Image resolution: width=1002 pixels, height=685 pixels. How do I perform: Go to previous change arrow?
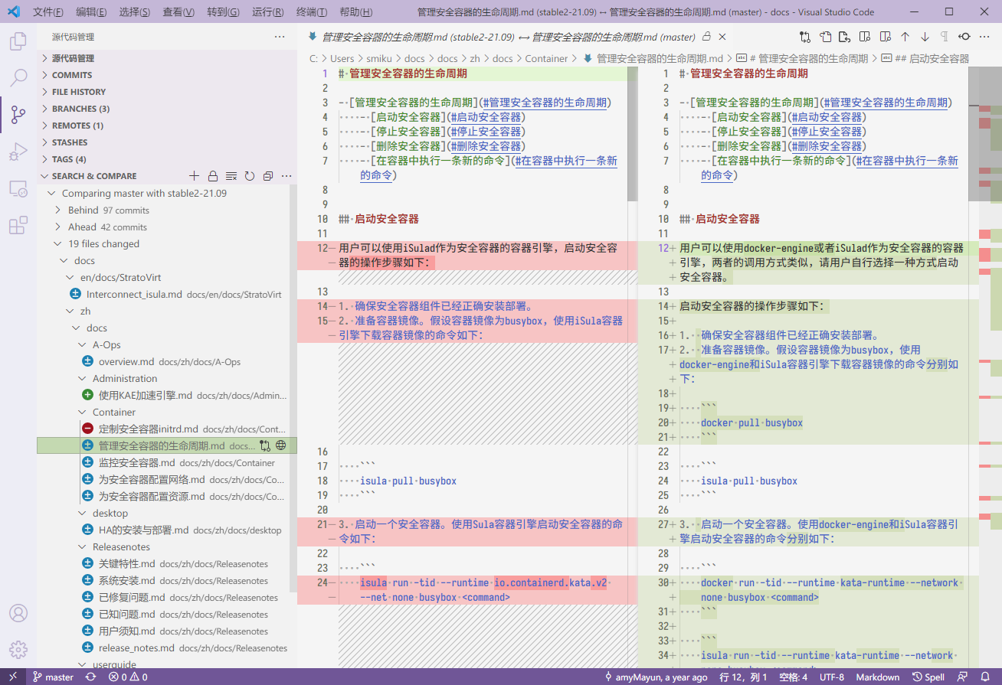[905, 37]
